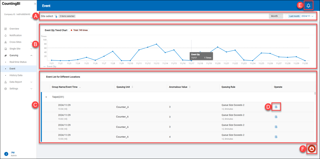Open operate icon for 15:02 event
320x159 pixels.
(276, 117)
